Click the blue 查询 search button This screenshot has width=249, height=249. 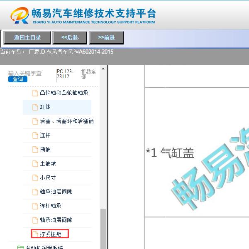click(x=18, y=79)
